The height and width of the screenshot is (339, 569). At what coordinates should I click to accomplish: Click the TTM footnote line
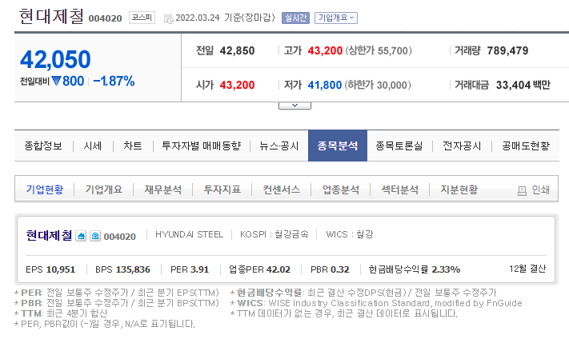(61, 313)
